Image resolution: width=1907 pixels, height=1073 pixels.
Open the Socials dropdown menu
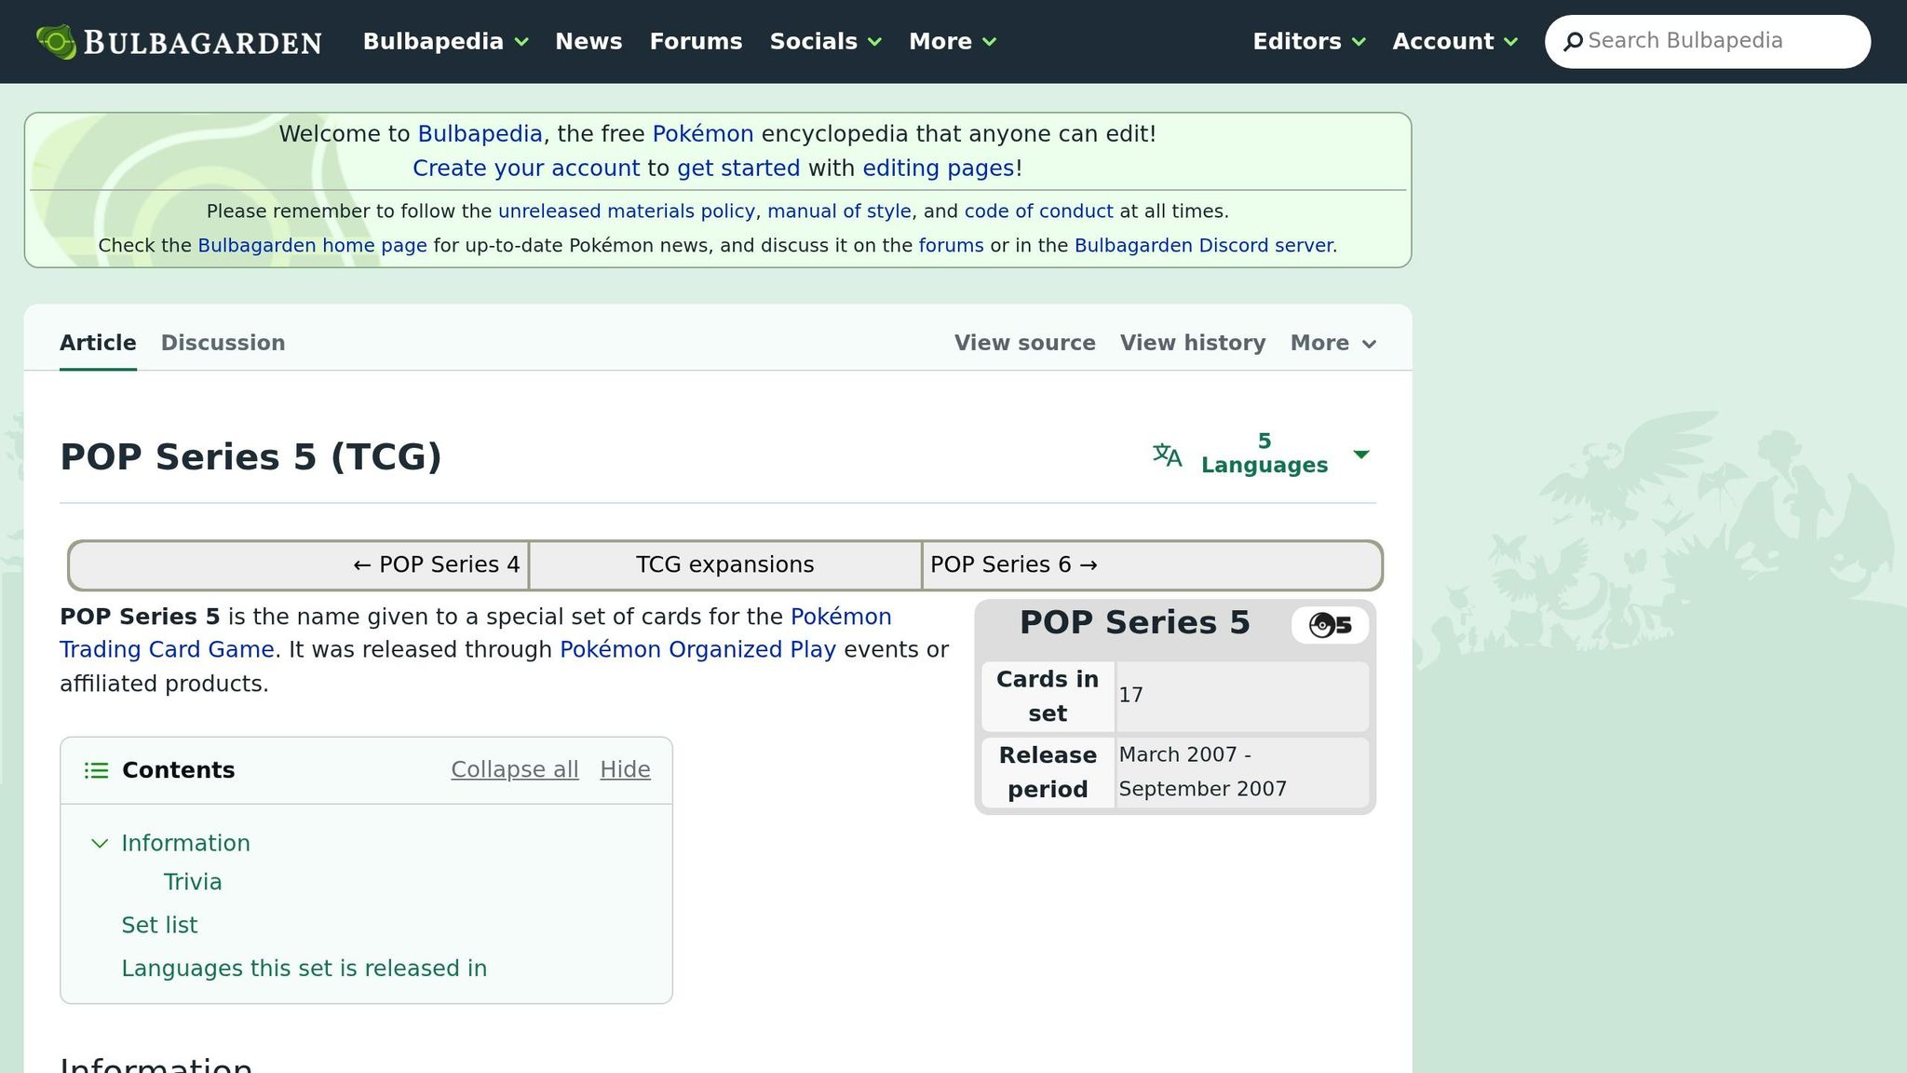825,42
